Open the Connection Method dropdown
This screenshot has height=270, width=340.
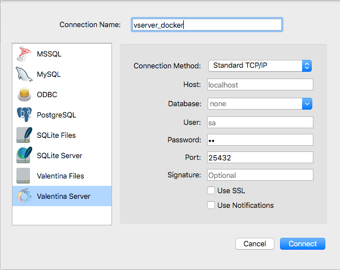[x=260, y=66]
